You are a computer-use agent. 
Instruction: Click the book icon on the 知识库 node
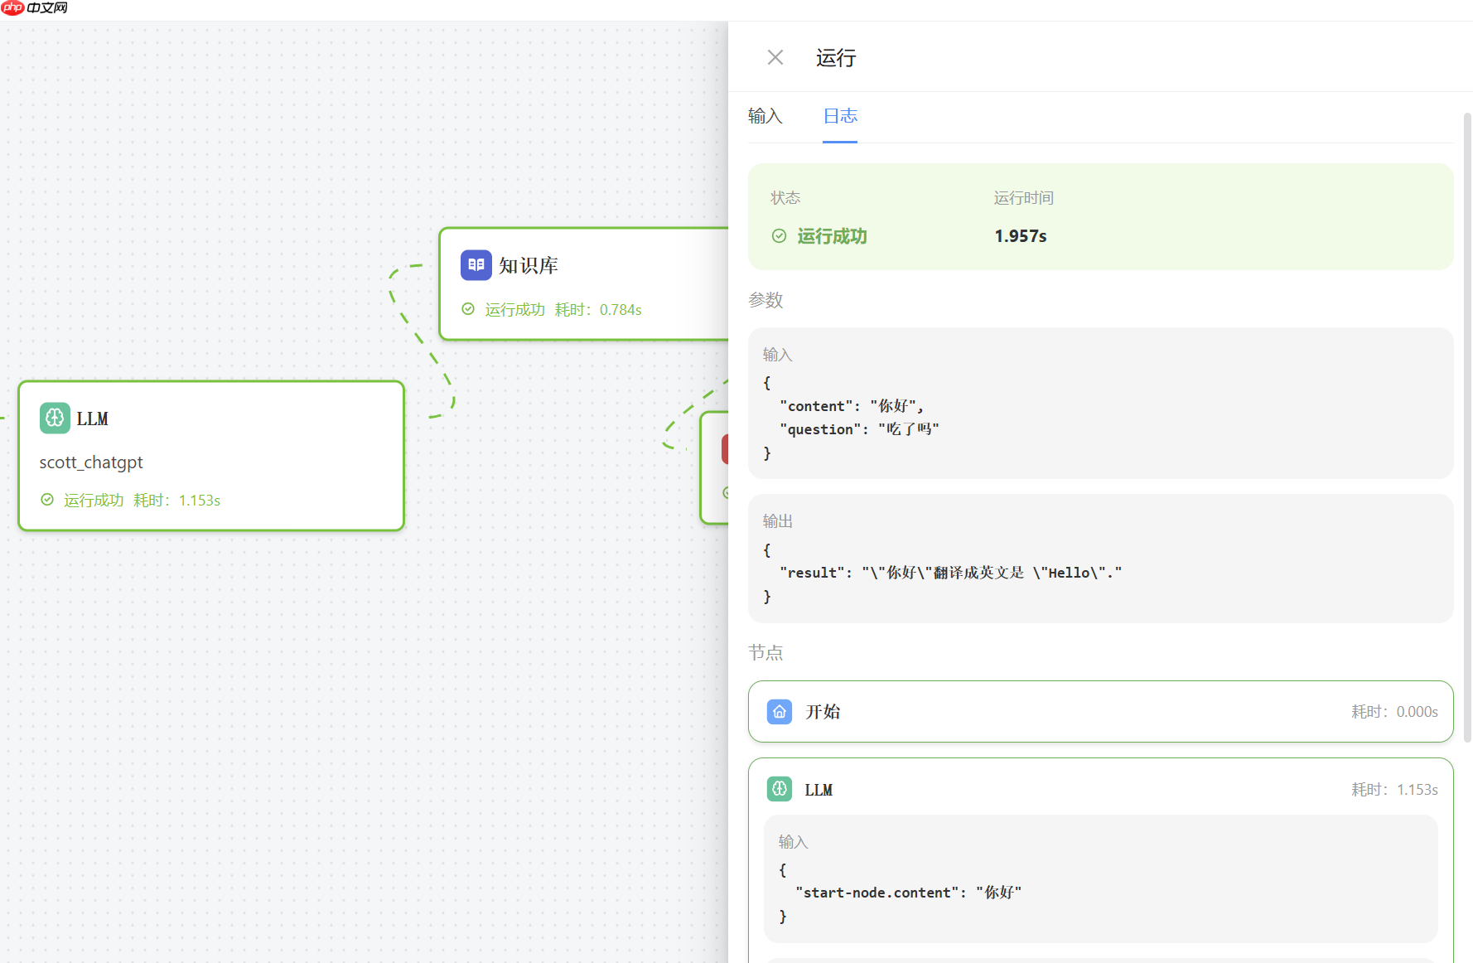click(x=476, y=265)
